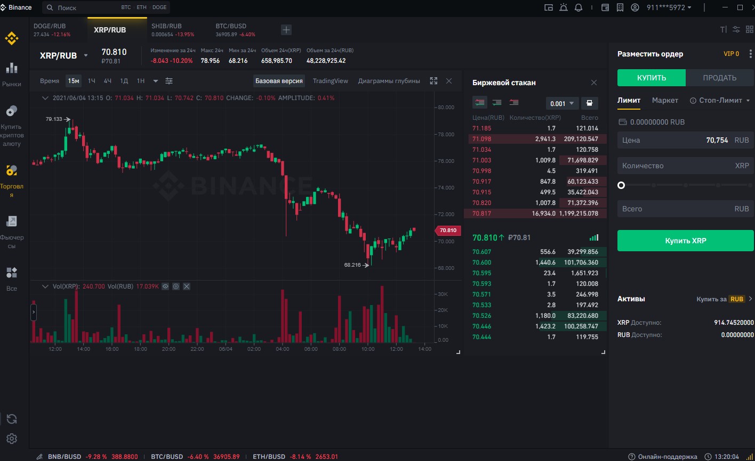755x461 pixels.
Task: Open the Рынки (Markets) sidebar section
Action: click(12, 74)
